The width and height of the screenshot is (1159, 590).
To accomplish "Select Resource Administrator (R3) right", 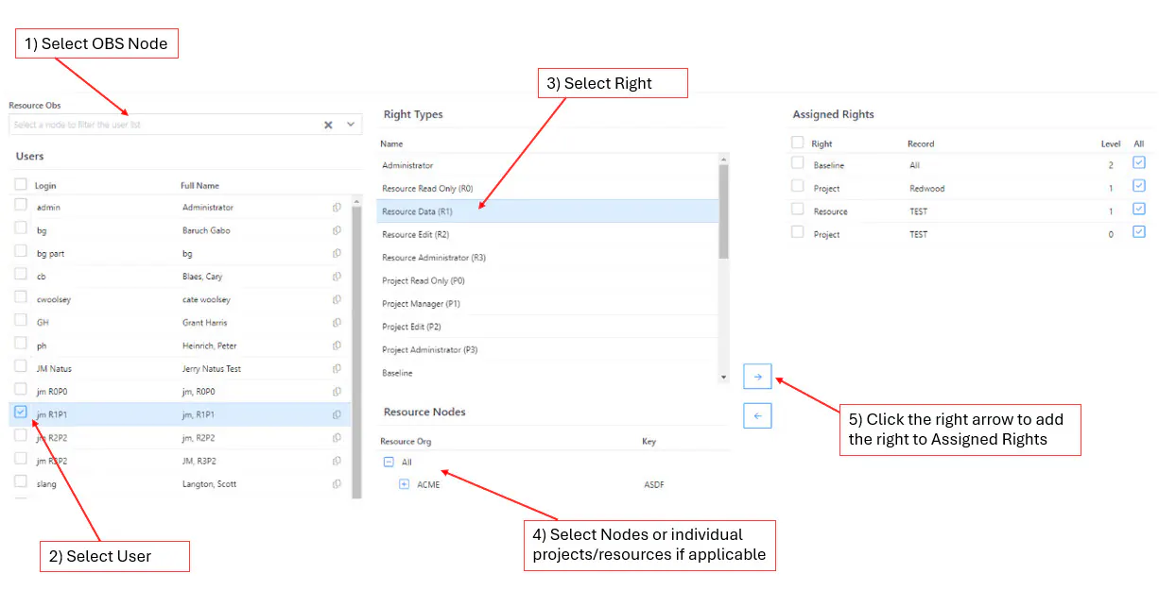I will [547, 258].
